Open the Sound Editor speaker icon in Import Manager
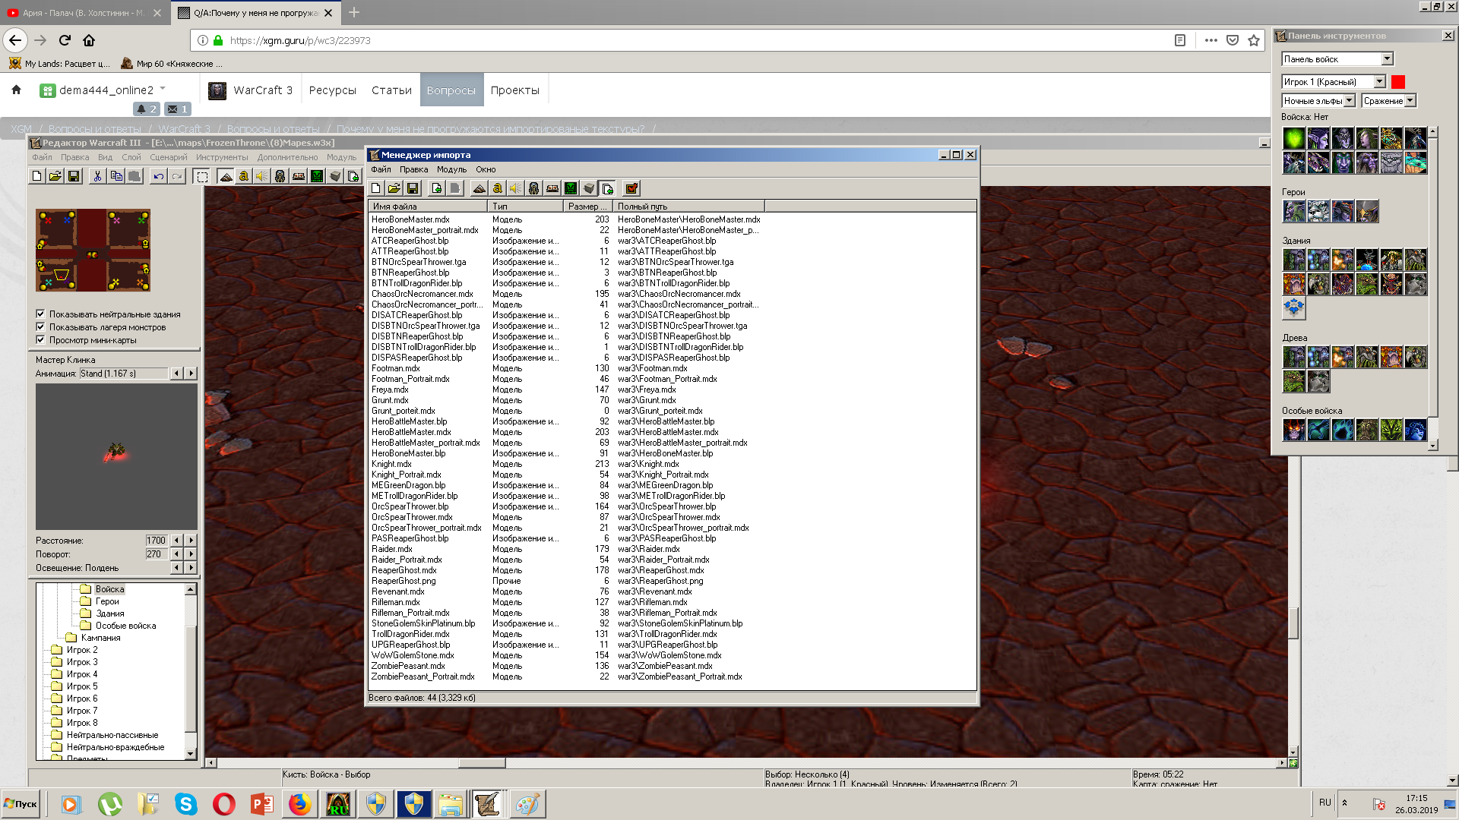 pyautogui.click(x=516, y=188)
